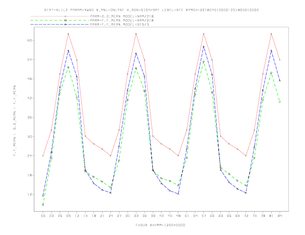Viewport: 305px width, 235px height.
Task: Click green NAM/218 circle marker at hour 00
Action: click(43, 205)
